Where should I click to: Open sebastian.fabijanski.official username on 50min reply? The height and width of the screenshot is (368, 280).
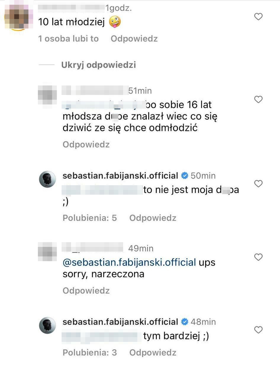[120, 175]
